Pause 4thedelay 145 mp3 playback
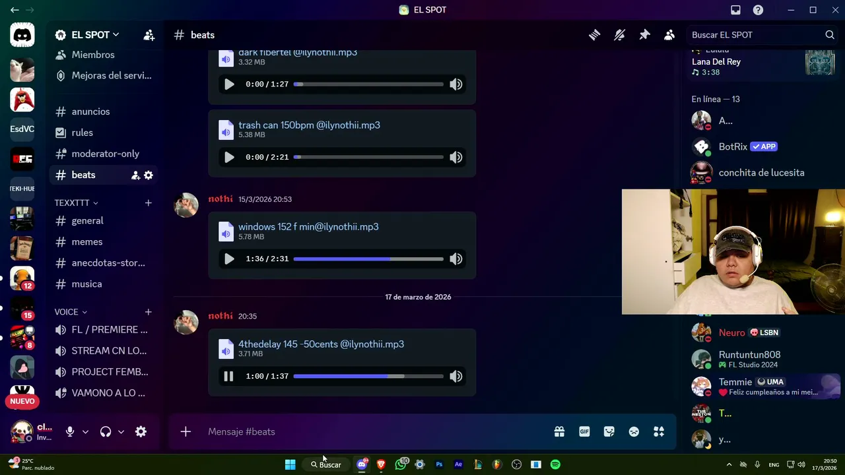Screen dimensions: 845x475 (228, 376)
